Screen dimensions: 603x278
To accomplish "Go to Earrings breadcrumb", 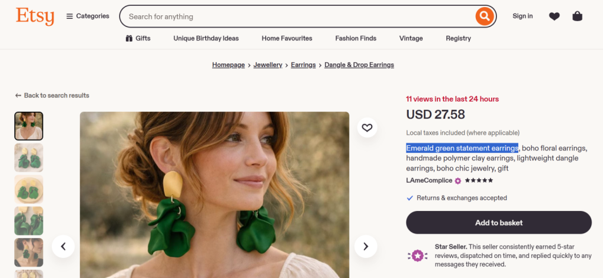I will pos(303,65).
